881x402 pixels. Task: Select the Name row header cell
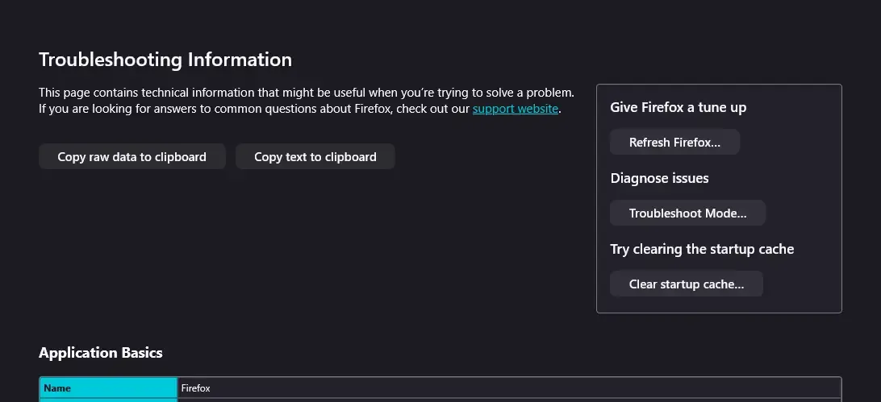point(108,388)
